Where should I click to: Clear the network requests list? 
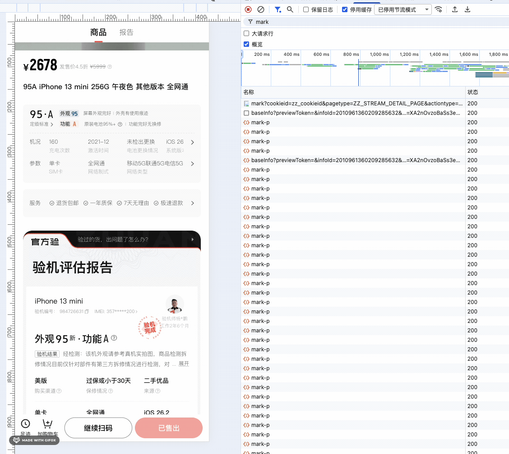[261, 9]
